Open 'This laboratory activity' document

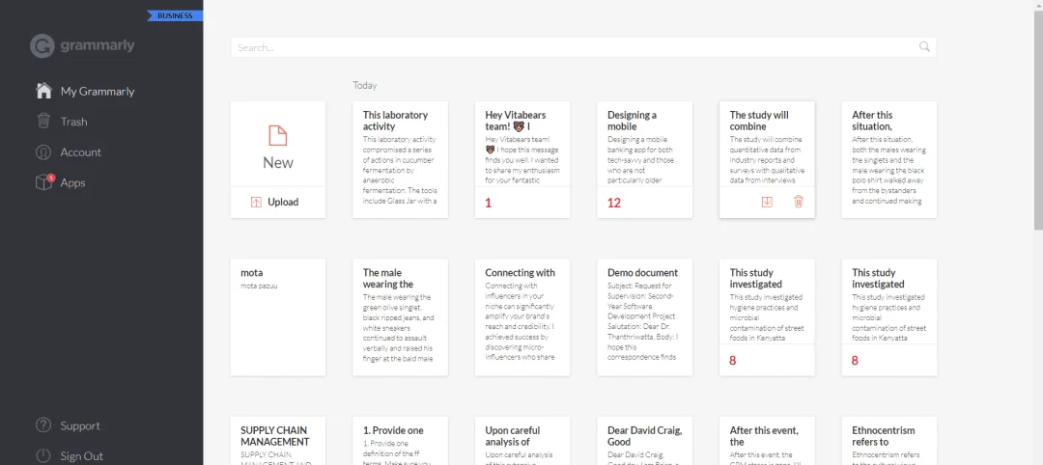point(401,159)
